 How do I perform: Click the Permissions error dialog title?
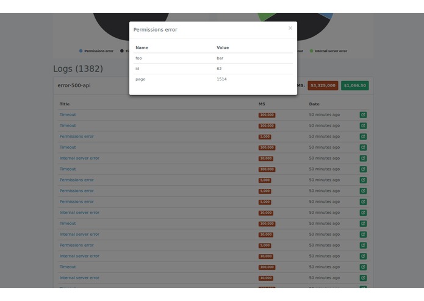[x=155, y=30]
